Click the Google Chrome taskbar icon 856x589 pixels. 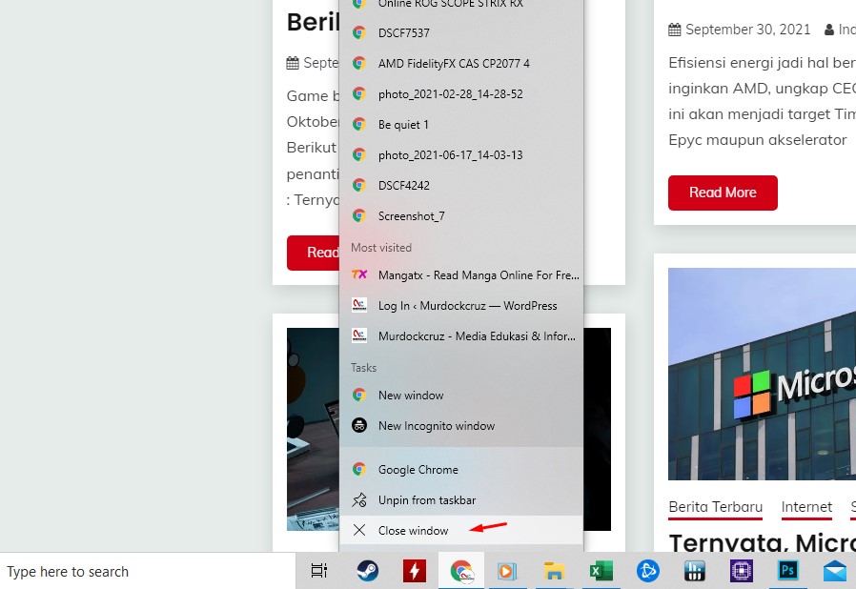coord(461,571)
